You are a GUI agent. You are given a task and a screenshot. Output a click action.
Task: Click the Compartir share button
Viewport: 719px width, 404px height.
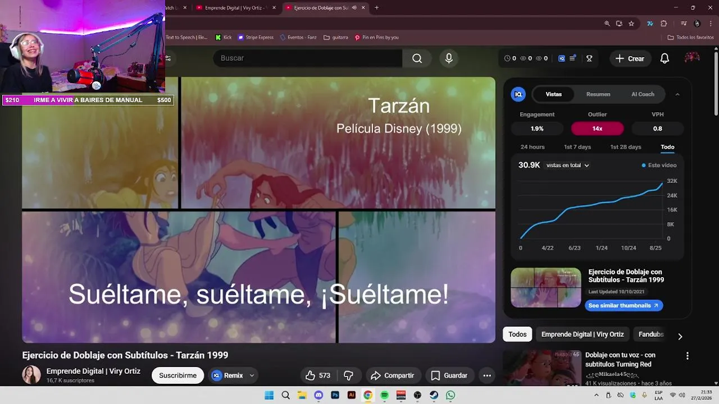[x=393, y=375]
